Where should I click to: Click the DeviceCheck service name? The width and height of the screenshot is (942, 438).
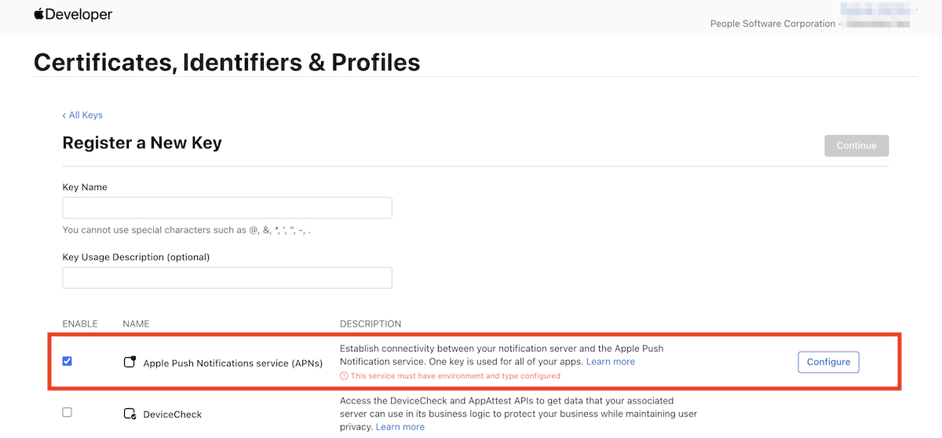[x=173, y=414]
